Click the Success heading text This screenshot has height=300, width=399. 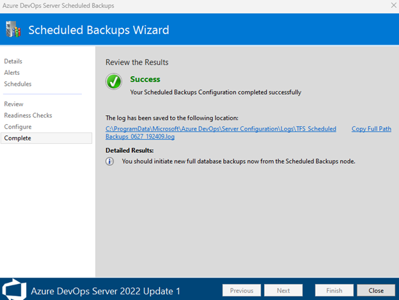click(145, 79)
